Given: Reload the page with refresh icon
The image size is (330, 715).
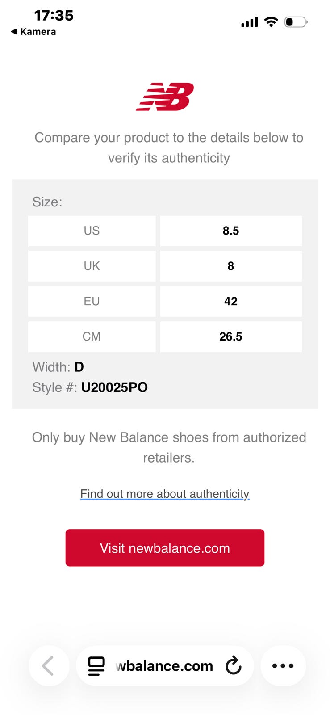Looking at the screenshot, I should click(233, 666).
